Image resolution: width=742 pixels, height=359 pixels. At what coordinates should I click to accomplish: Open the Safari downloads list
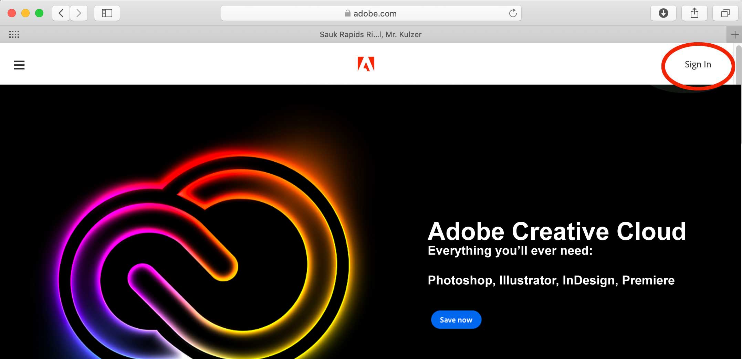[663, 13]
